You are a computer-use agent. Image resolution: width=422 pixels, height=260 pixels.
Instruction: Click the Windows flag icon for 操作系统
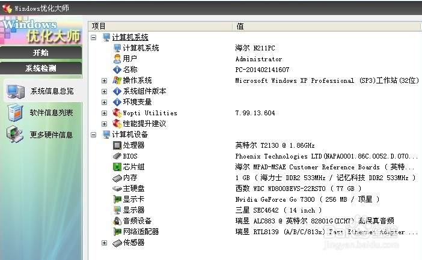pos(117,80)
